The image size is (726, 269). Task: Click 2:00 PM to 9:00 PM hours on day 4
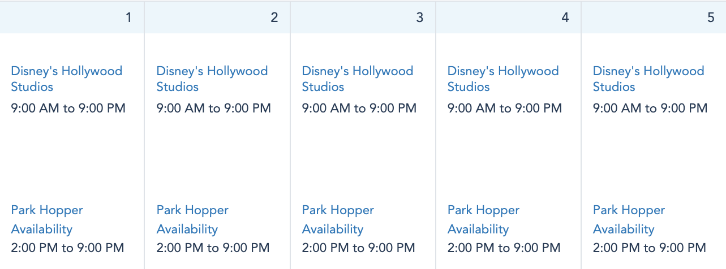click(504, 248)
